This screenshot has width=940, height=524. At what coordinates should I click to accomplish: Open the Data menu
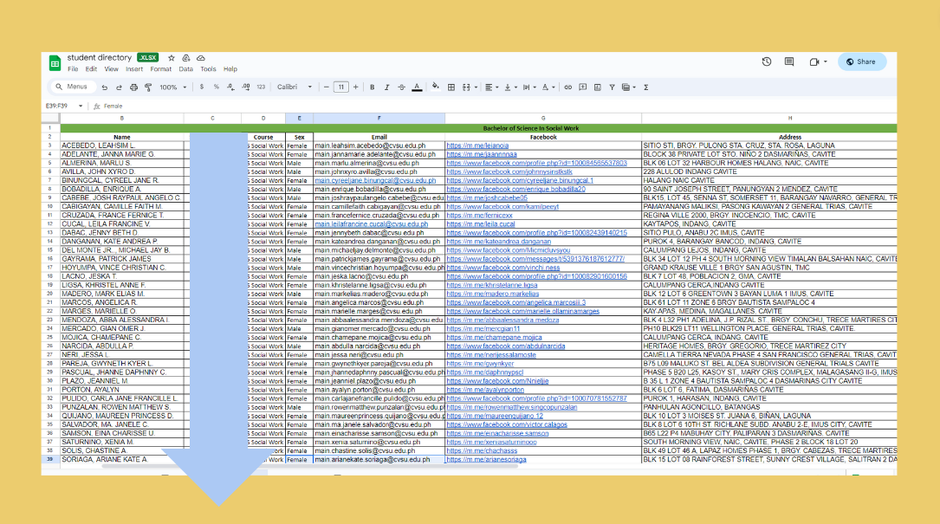coord(185,69)
